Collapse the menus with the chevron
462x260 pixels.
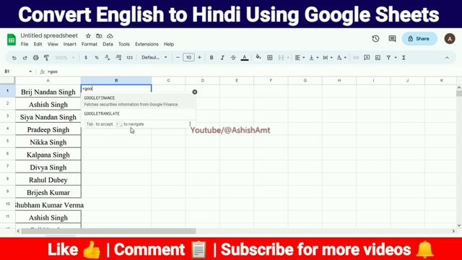[447, 58]
